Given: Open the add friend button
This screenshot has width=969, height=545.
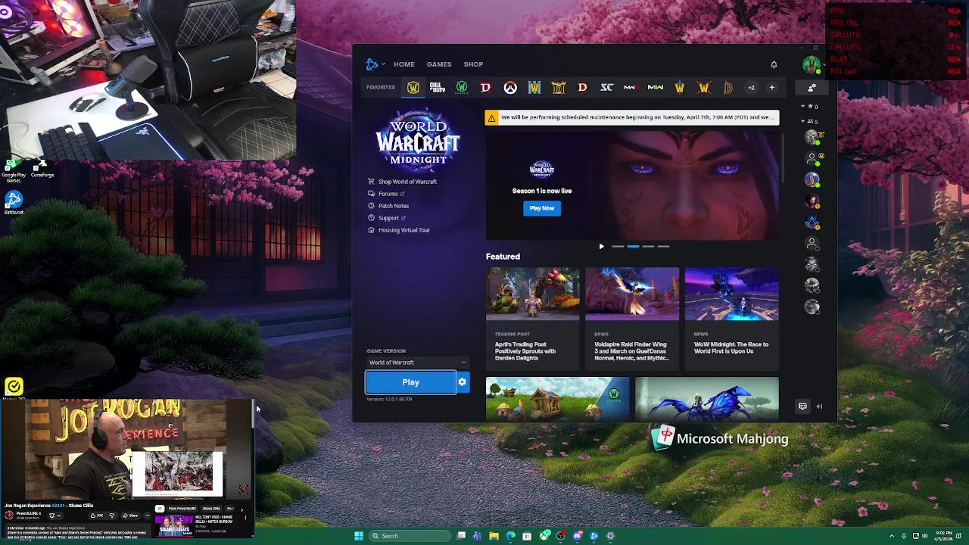Looking at the screenshot, I should click(812, 88).
